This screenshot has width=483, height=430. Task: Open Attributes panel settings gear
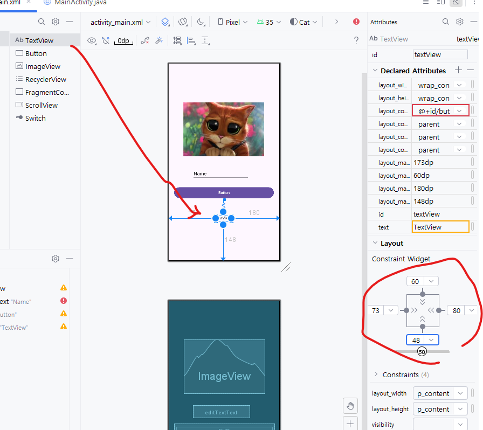tap(460, 22)
